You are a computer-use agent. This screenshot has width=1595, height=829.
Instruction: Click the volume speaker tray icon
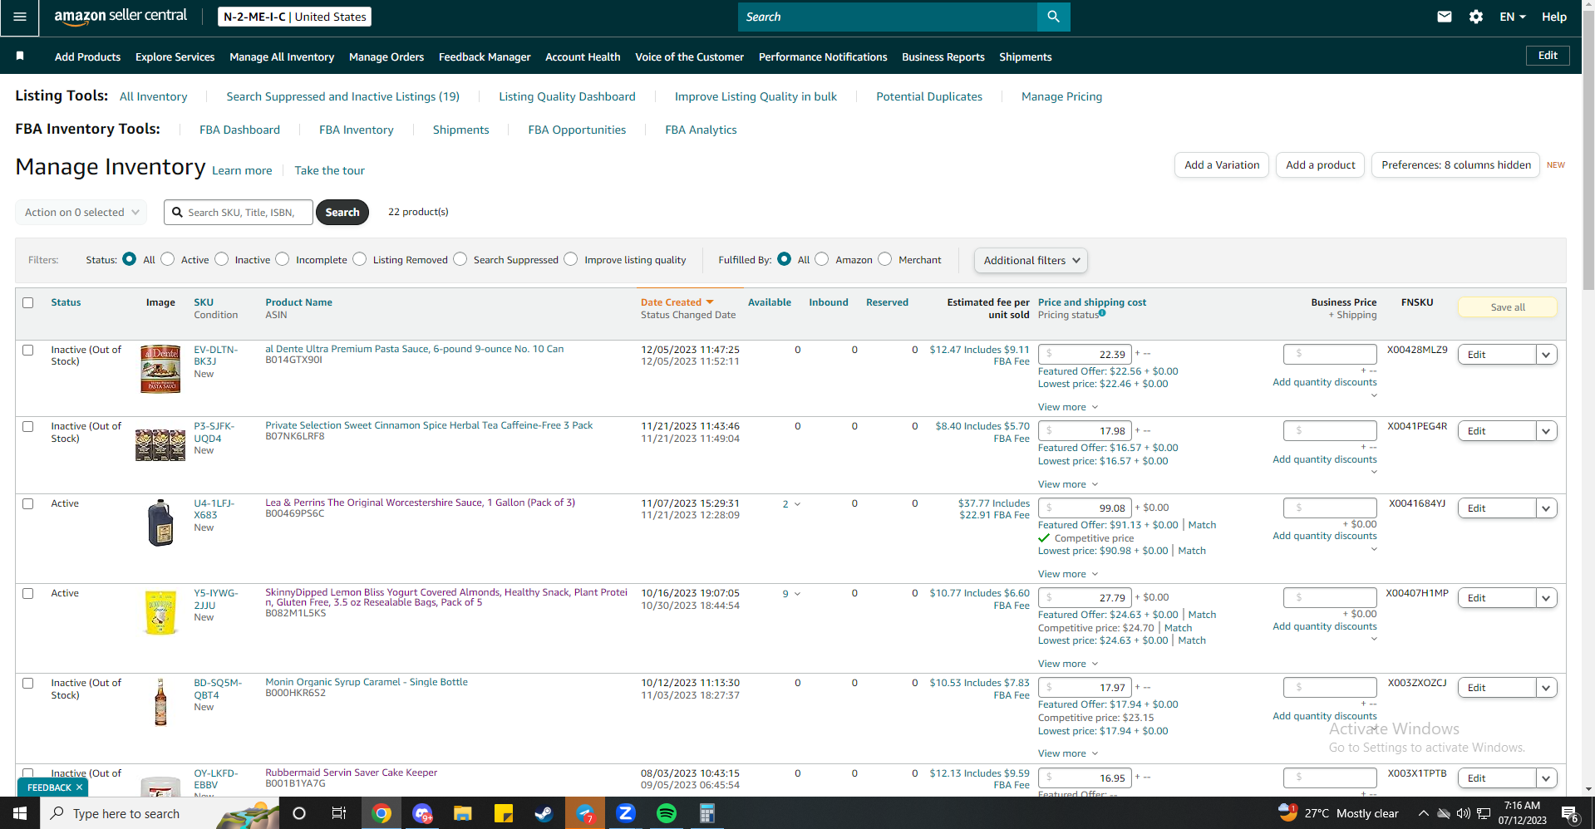tap(1464, 813)
